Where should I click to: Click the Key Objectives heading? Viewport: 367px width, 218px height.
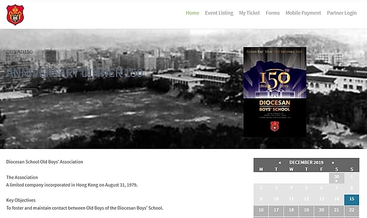[21, 200]
